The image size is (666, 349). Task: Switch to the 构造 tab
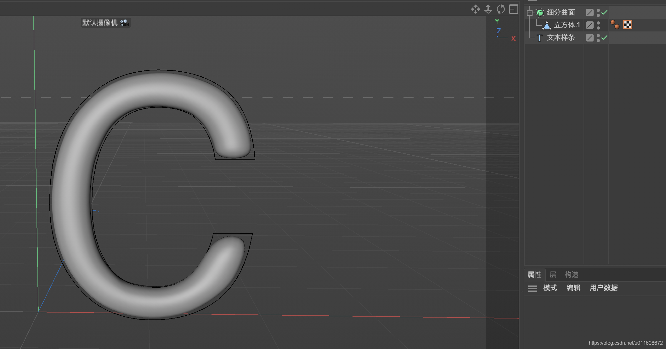click(571, 275)
